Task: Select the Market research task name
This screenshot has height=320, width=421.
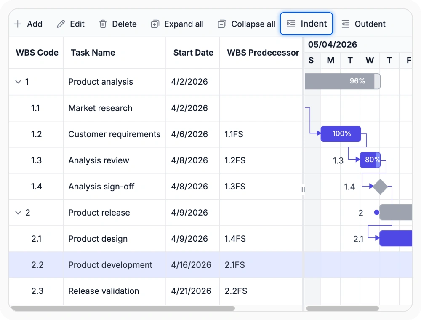Action: [101, 108]
